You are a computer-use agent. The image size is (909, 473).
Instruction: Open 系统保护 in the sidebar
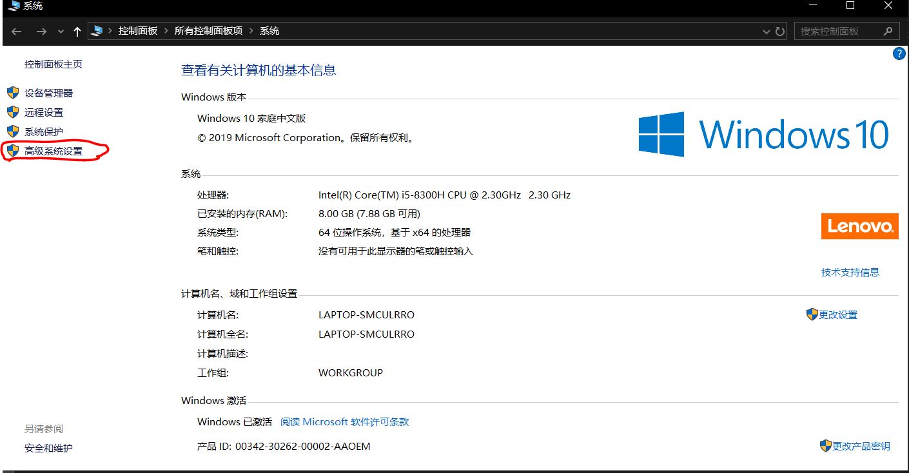pos(44,131)
